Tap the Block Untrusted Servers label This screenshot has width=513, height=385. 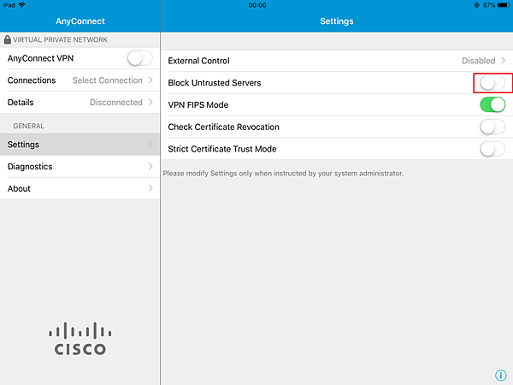(x=215, y=83)
